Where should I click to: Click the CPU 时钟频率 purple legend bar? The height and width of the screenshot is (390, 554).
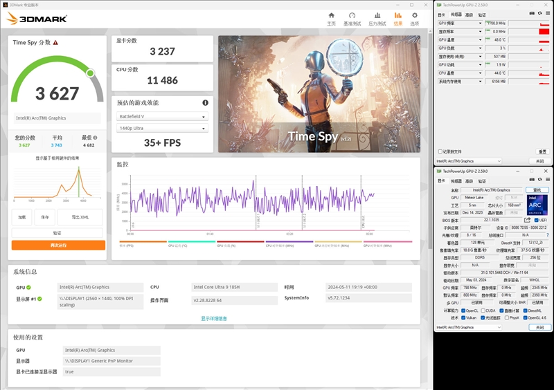(289, 242)
